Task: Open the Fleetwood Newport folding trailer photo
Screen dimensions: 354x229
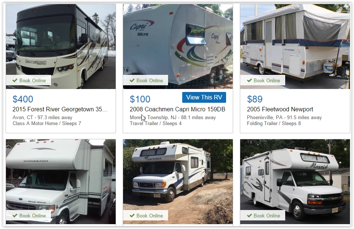Action: coord(295,46)
